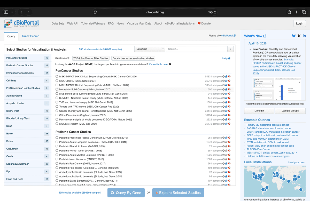The height and width of the screenshot is (201, 310).
Task: Open Data Sets in the navigation bar
Action: 58,23
